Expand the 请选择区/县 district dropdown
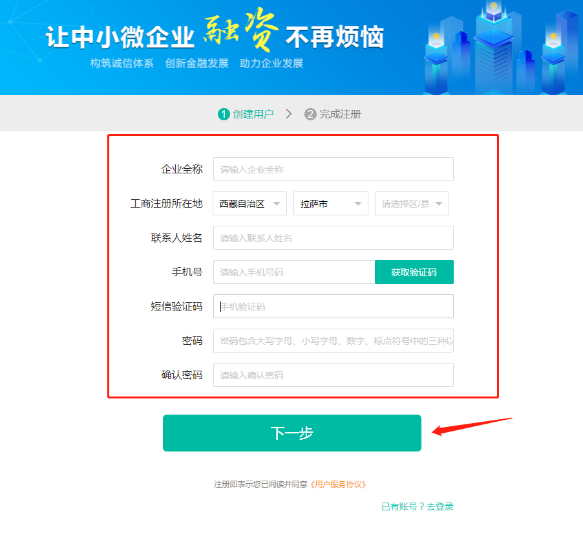 pos(412,204)
